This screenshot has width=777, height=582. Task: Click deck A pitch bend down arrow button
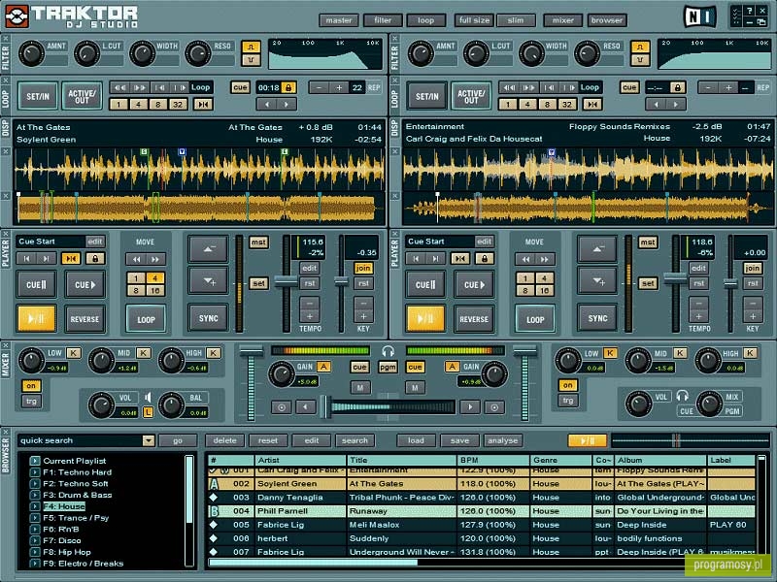pos(208,249)
